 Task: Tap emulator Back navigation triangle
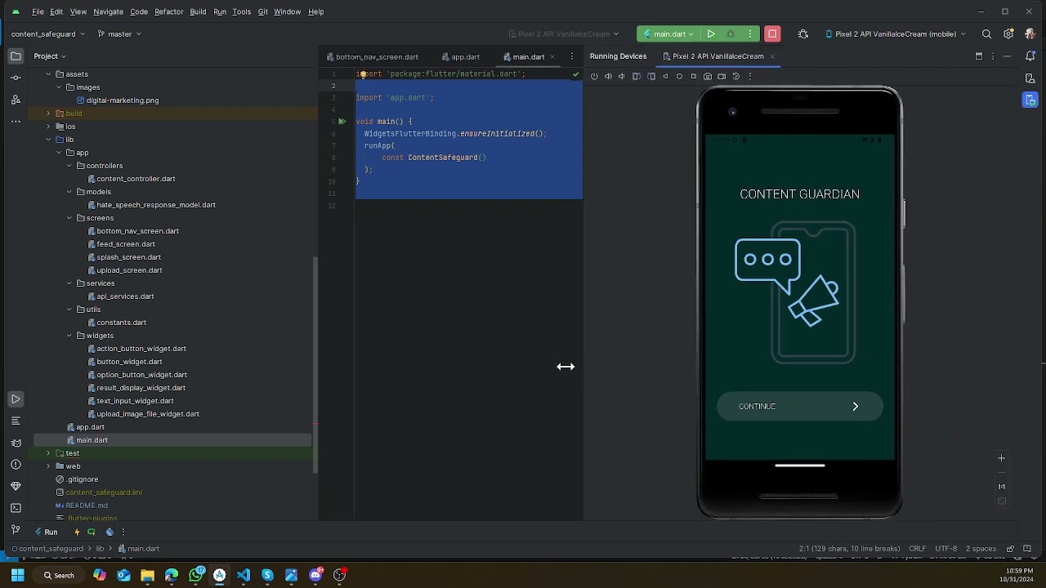665,76
